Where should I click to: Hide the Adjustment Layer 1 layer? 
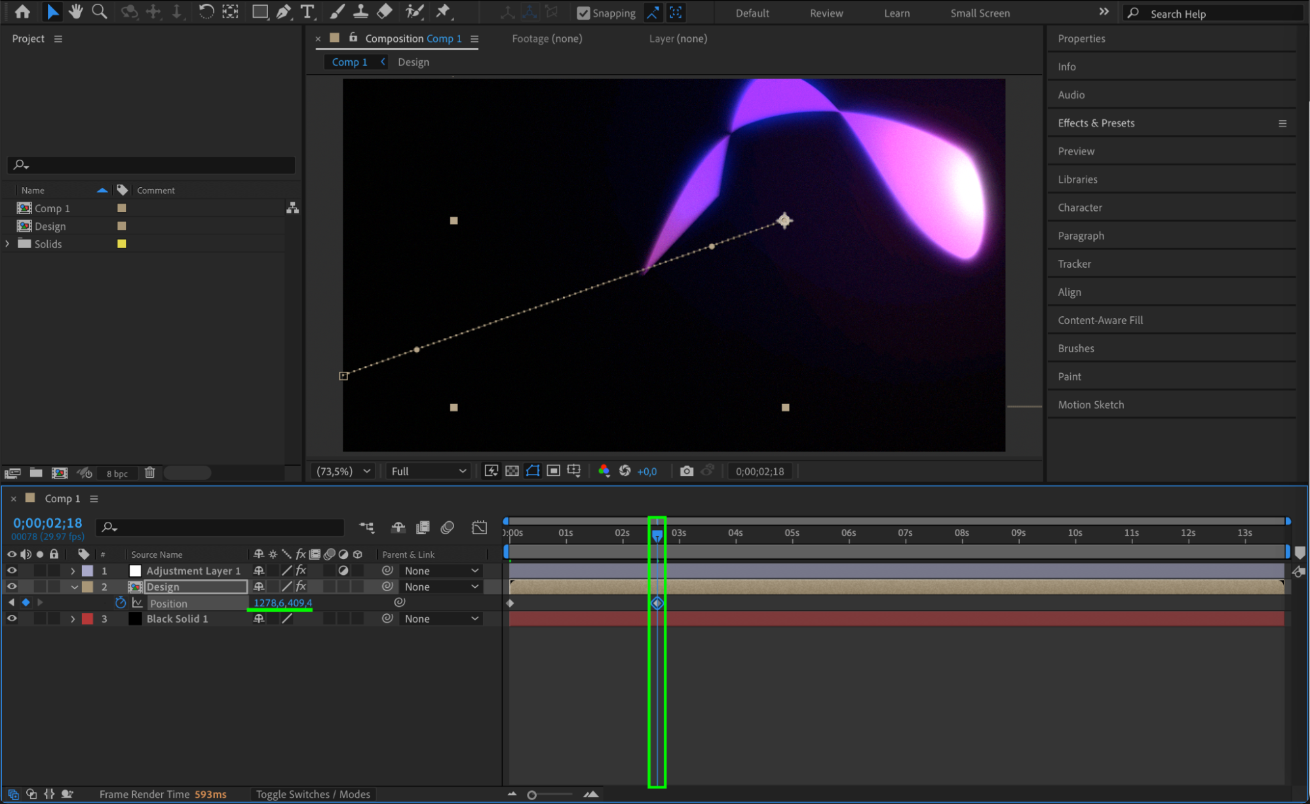click(12, 571)
